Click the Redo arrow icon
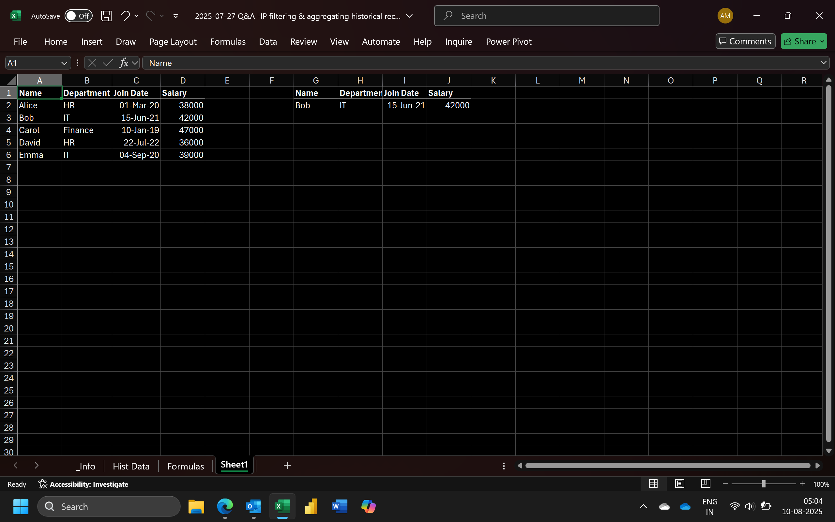 tap(150, 16)
